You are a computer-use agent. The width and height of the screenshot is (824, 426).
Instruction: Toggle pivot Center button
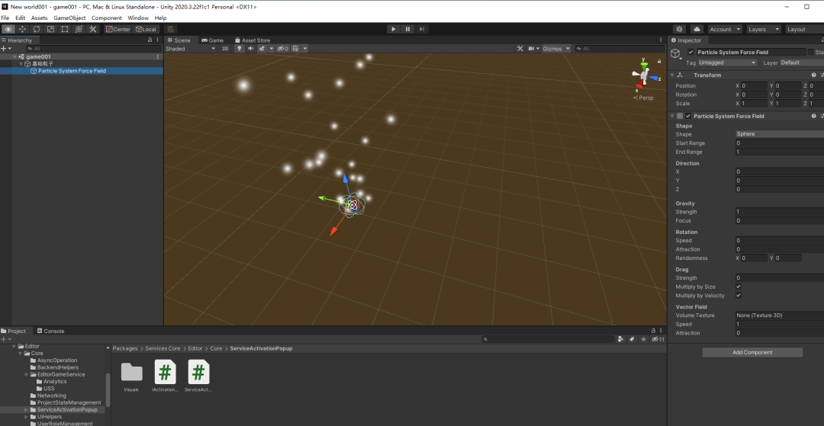pos(117,30)
